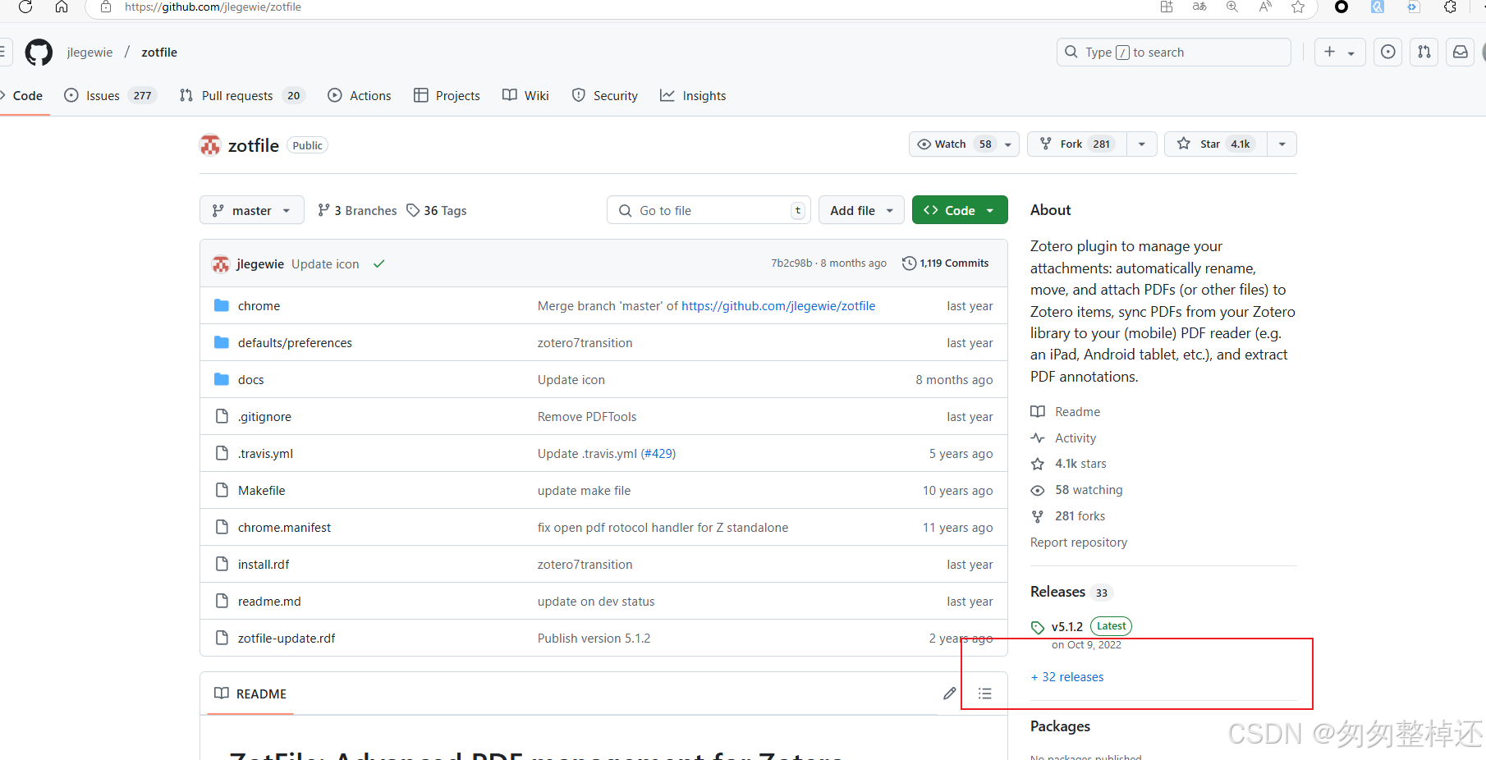Open 1,119 Commits history
Viewport: 1486px width, 760px height.
pyautogui.click(x=946, y=263)
